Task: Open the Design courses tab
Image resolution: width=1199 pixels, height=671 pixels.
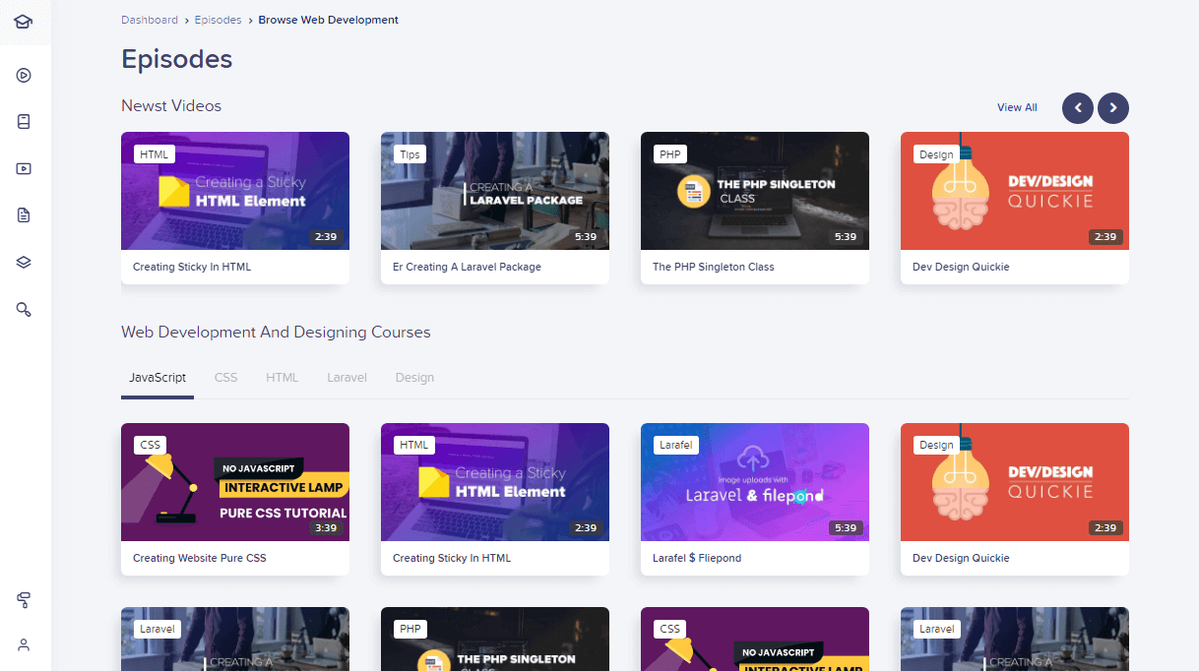Action: tap(414, 378)
